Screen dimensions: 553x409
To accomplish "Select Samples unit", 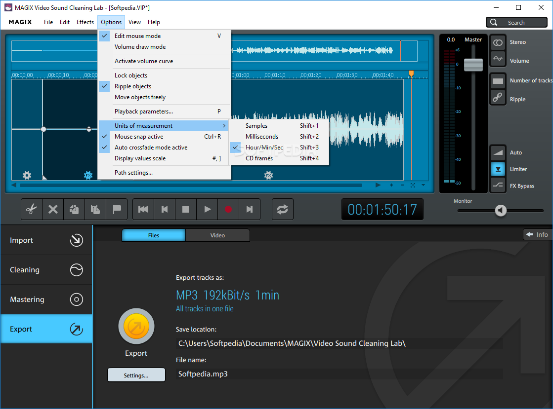I will point(279,126).
